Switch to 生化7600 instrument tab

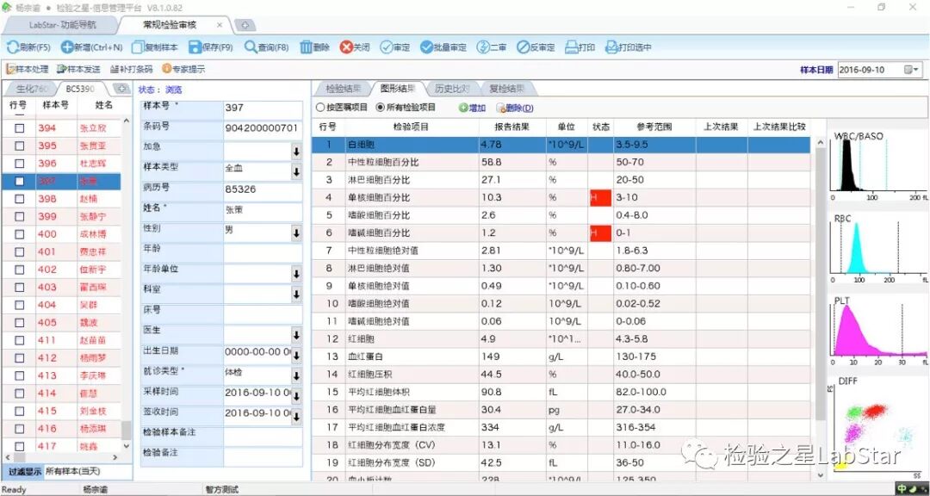(32, 89)
